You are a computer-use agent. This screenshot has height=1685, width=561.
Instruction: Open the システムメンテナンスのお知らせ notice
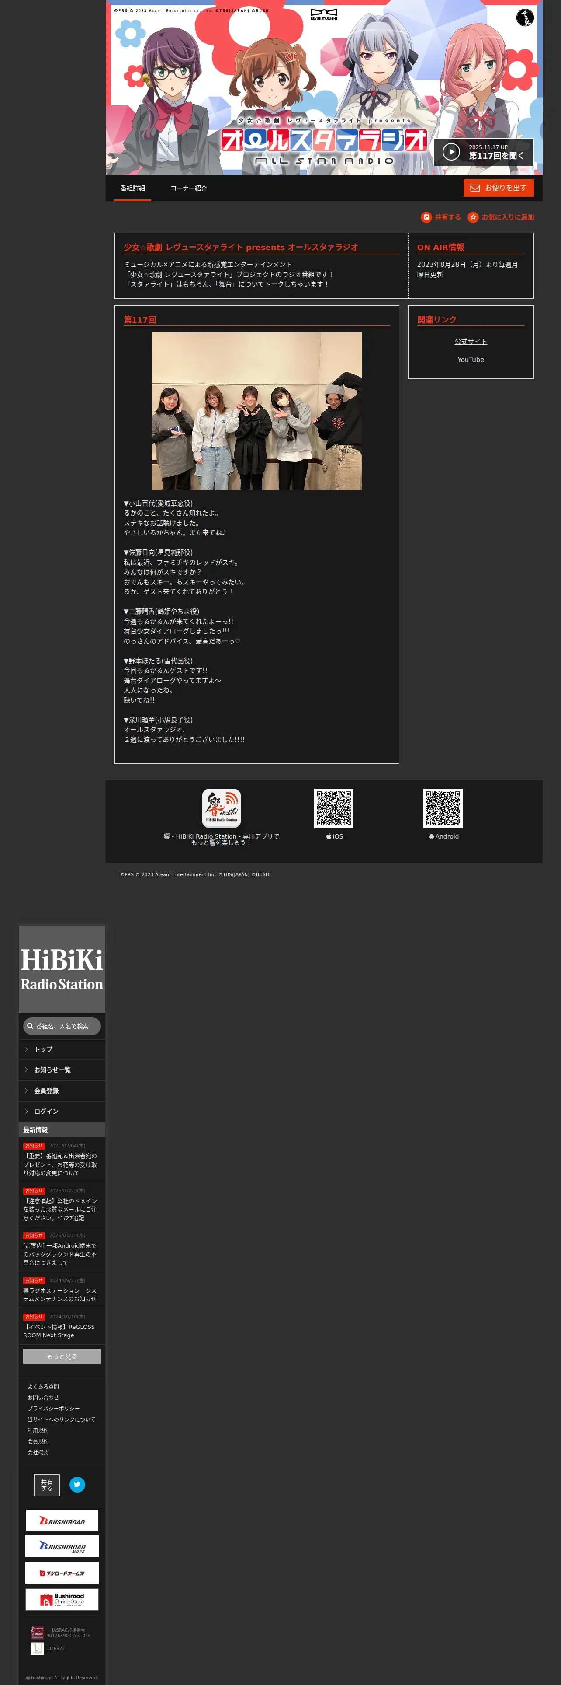[x=60, y=1294]
